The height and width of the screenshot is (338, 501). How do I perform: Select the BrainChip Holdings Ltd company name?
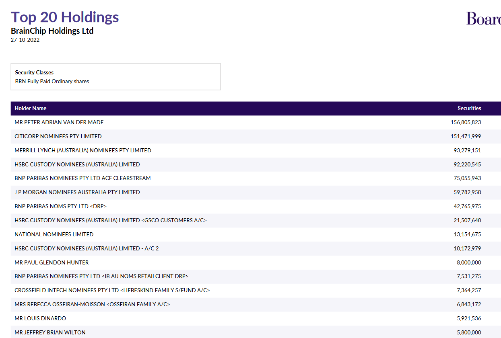52,31
